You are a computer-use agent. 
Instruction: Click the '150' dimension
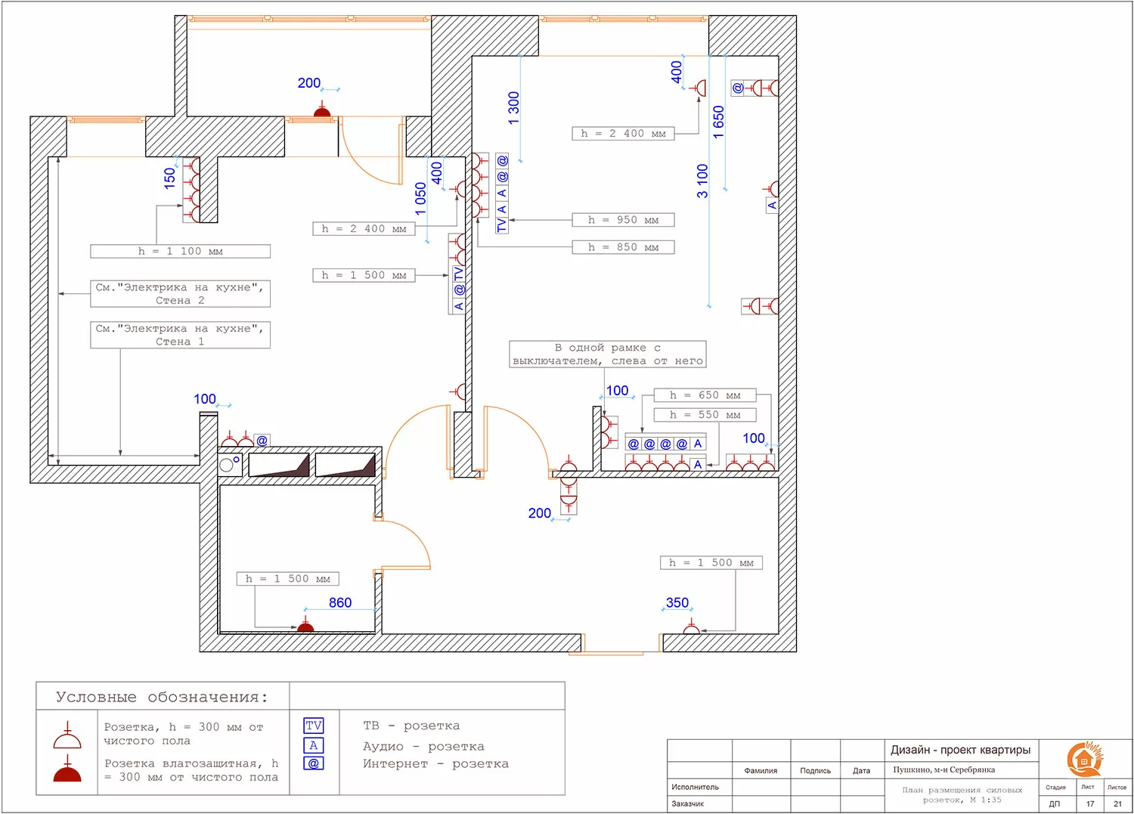[x=169, y=178]
